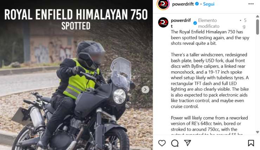Save the post with the bookmark icon
Screen dimensions: 260x150
[x=251, y=143]
